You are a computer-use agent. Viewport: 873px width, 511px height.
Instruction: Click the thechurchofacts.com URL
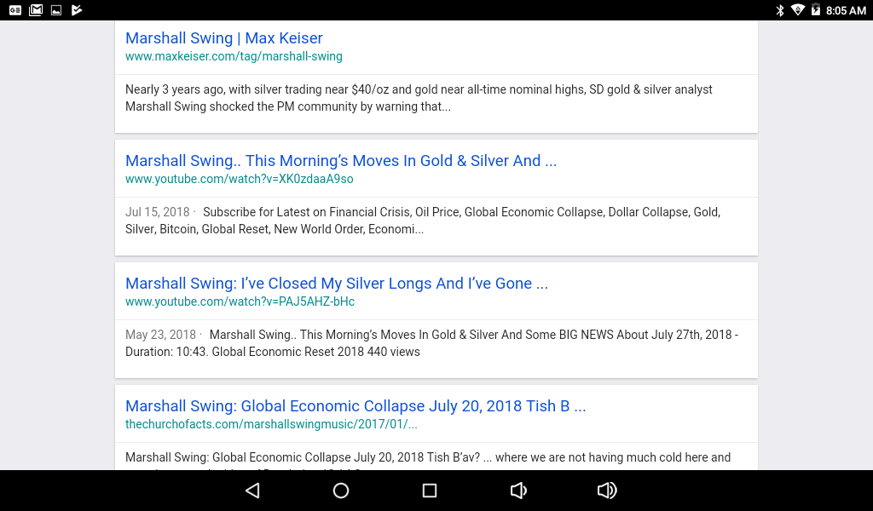271,424
